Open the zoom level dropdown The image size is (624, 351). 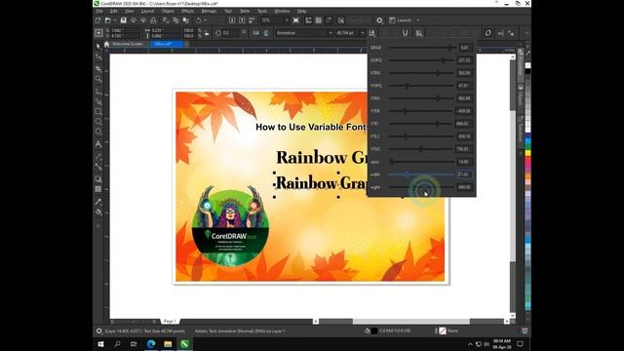click(286, 20)
